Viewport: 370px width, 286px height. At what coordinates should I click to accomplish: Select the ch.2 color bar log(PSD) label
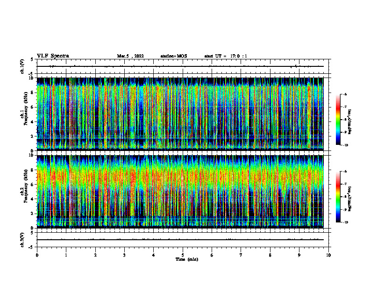350,199
